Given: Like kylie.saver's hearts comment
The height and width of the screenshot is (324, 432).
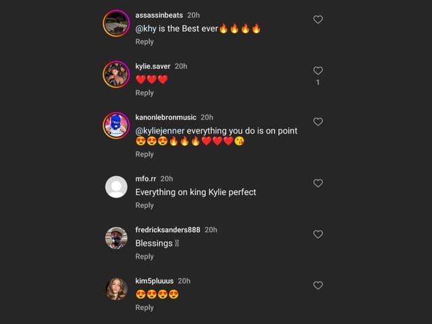Looking at the screenshot, I should coord(318,71).
